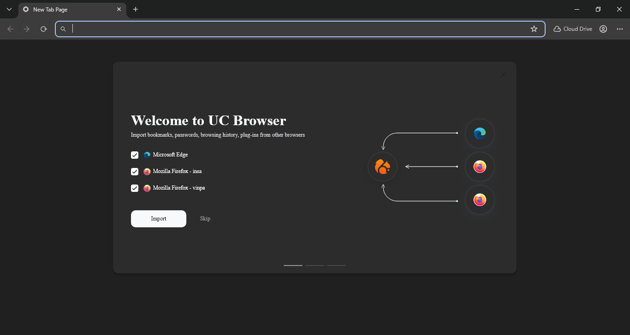Screen dimensions: 630x335
Task: Click the search magnifier in the address bar
Action: point(63,29)
